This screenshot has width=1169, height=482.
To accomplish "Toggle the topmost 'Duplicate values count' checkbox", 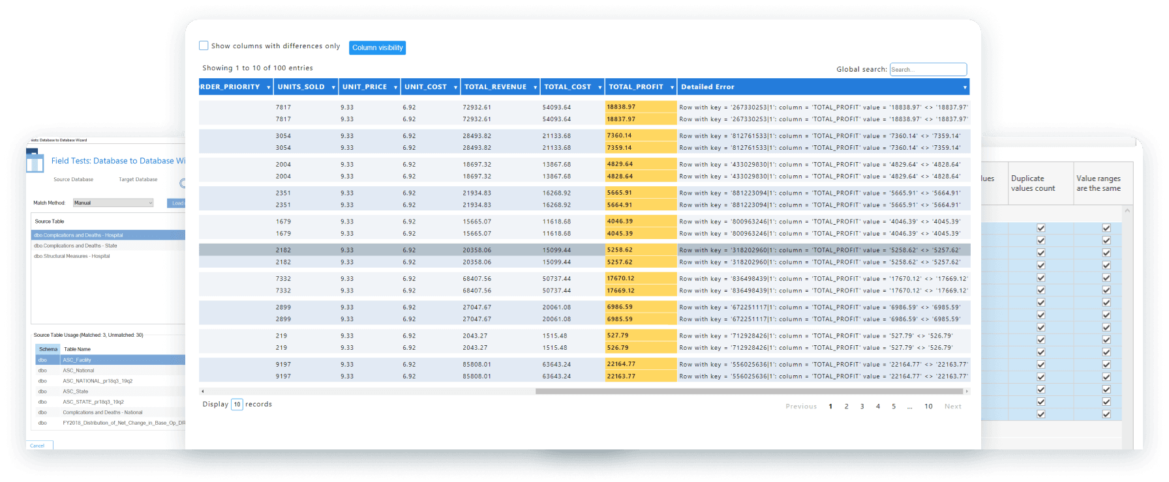I will (1041, 228).
